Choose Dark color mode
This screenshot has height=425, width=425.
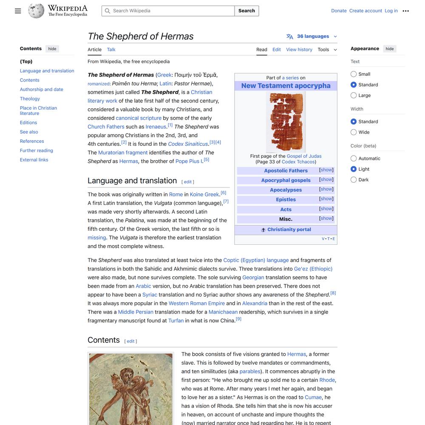click(354, 179)
